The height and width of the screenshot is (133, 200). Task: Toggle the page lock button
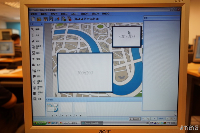pyautogui.click(x=135, y=119)
